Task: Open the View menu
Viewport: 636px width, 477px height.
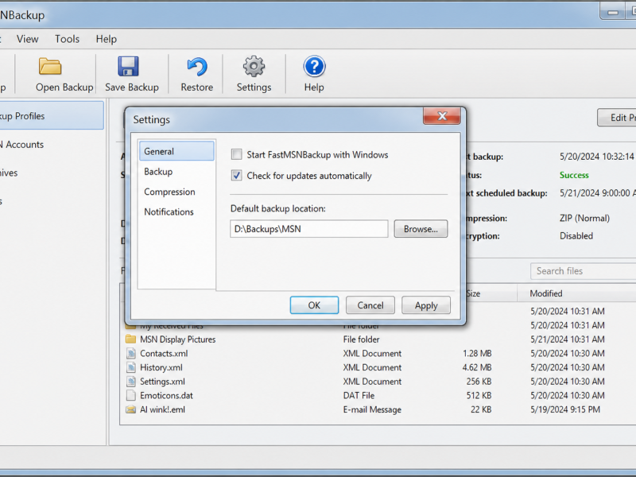Action: [27, 39]
